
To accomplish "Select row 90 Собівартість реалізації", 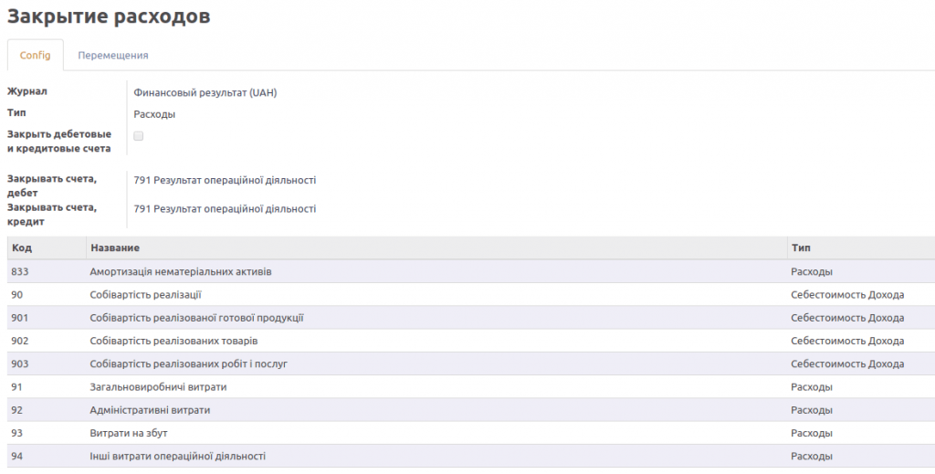I will pyautogui.click(x=471, y=294).
